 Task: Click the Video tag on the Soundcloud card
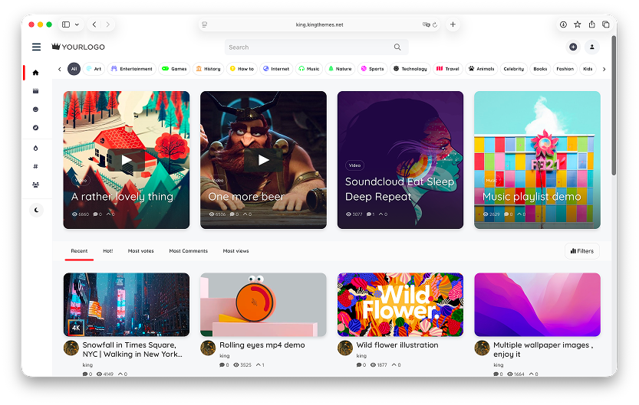tap(354, 165)
